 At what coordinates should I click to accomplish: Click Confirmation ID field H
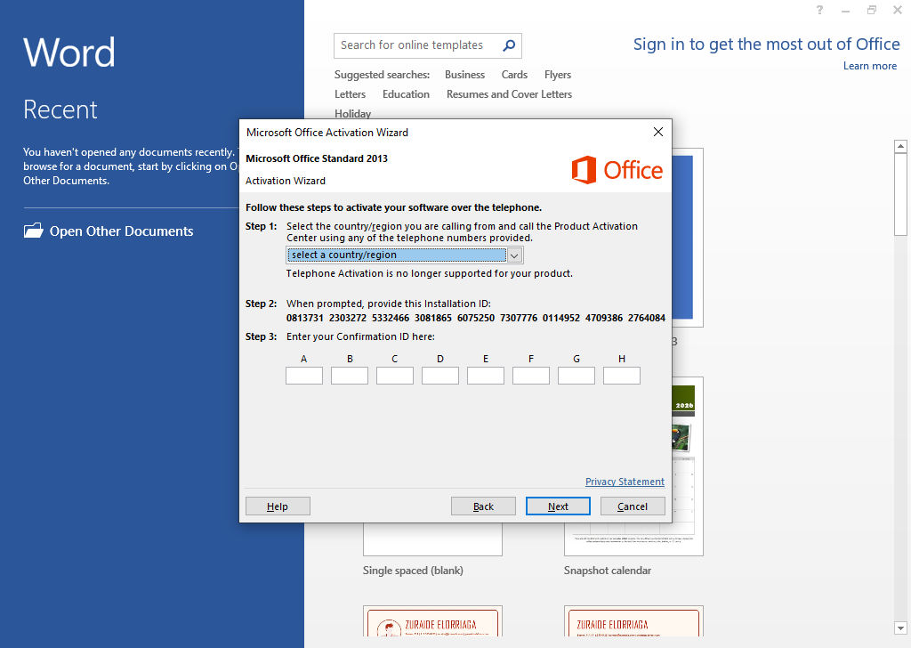point(621,376)
